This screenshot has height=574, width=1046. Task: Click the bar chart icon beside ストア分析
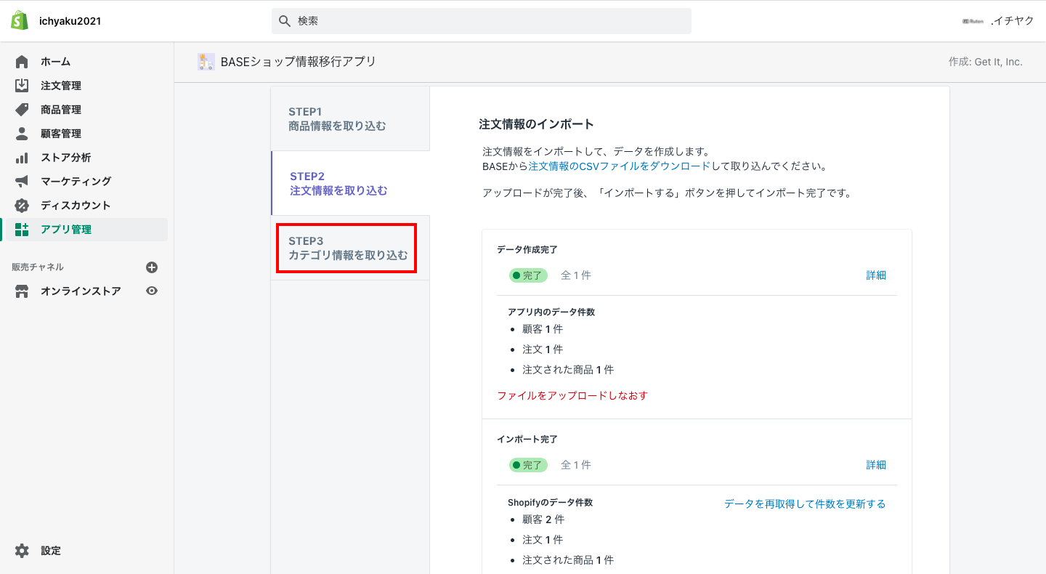pyautogui.click(x=22, y=158)
